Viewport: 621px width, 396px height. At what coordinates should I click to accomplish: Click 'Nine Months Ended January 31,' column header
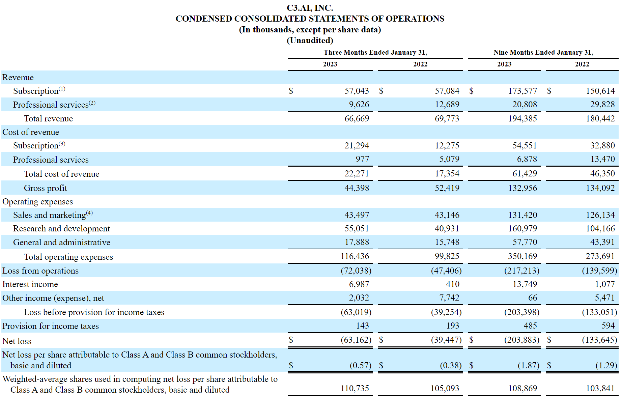tap(543, 52)
